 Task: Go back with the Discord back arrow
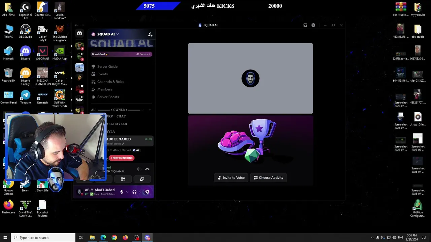(x=77, y=25)
